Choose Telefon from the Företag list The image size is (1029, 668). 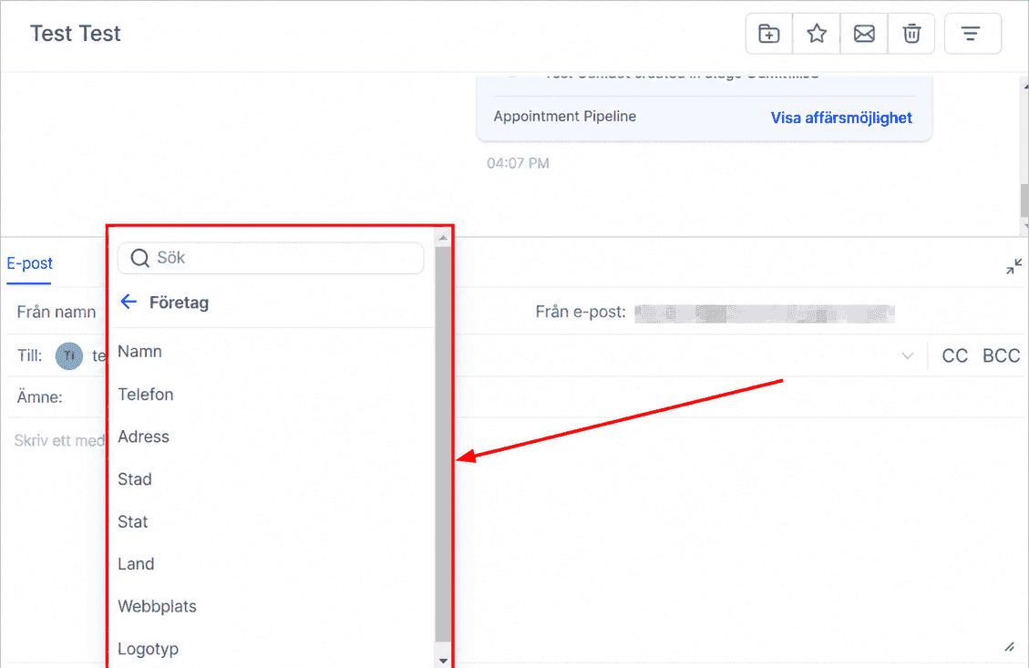tap(146, 395)
